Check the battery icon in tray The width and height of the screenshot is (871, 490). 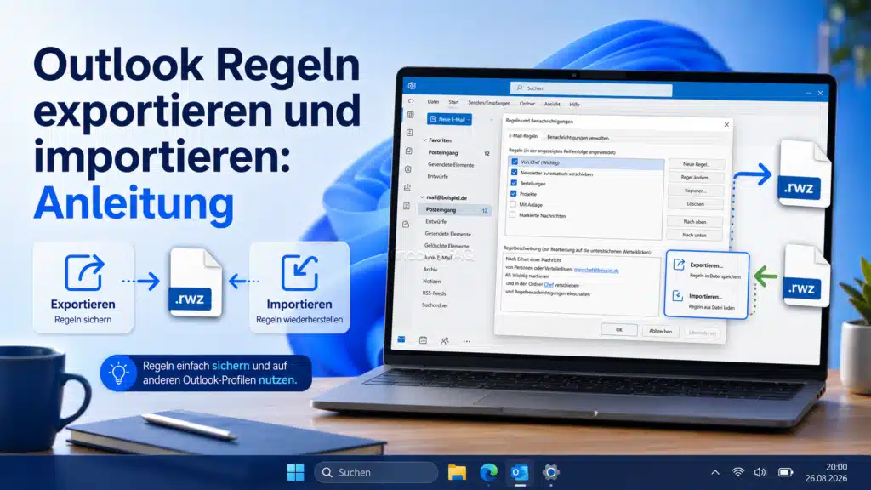point(785,472)
